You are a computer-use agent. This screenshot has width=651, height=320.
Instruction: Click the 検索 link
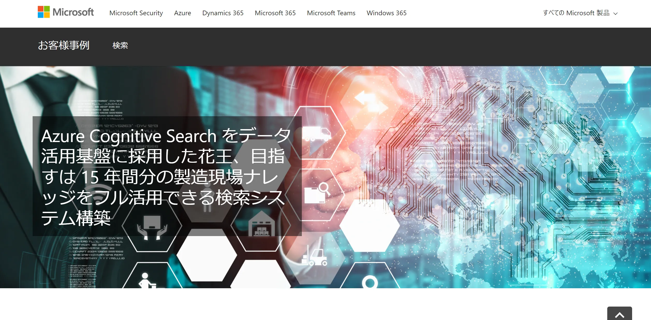pos(120,45)
